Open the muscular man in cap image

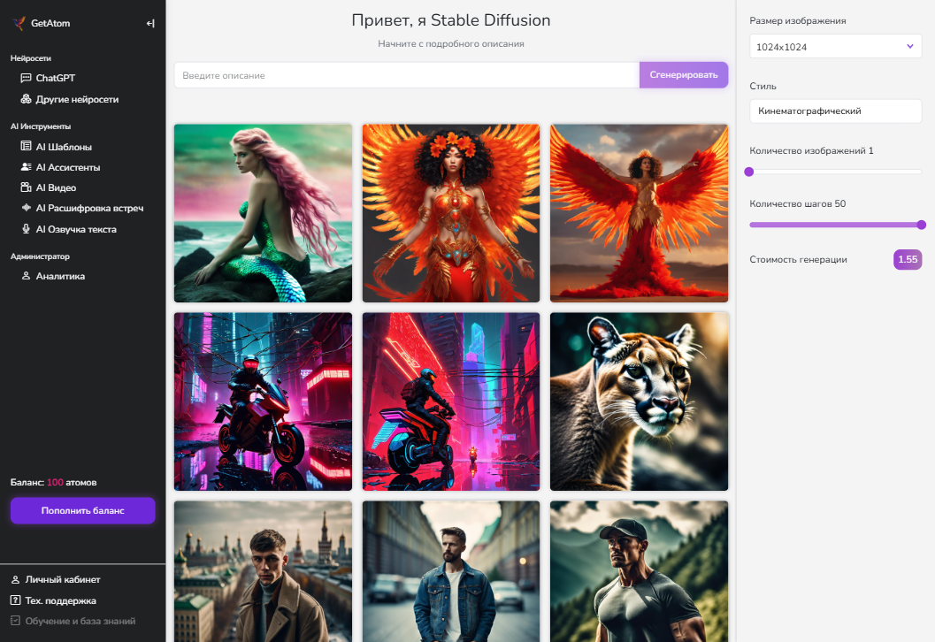click(640, 571)
